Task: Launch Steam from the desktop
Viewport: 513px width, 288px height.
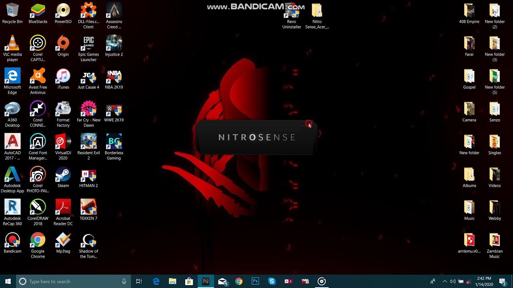Action: pyautogui.click(x=63, y=178)
